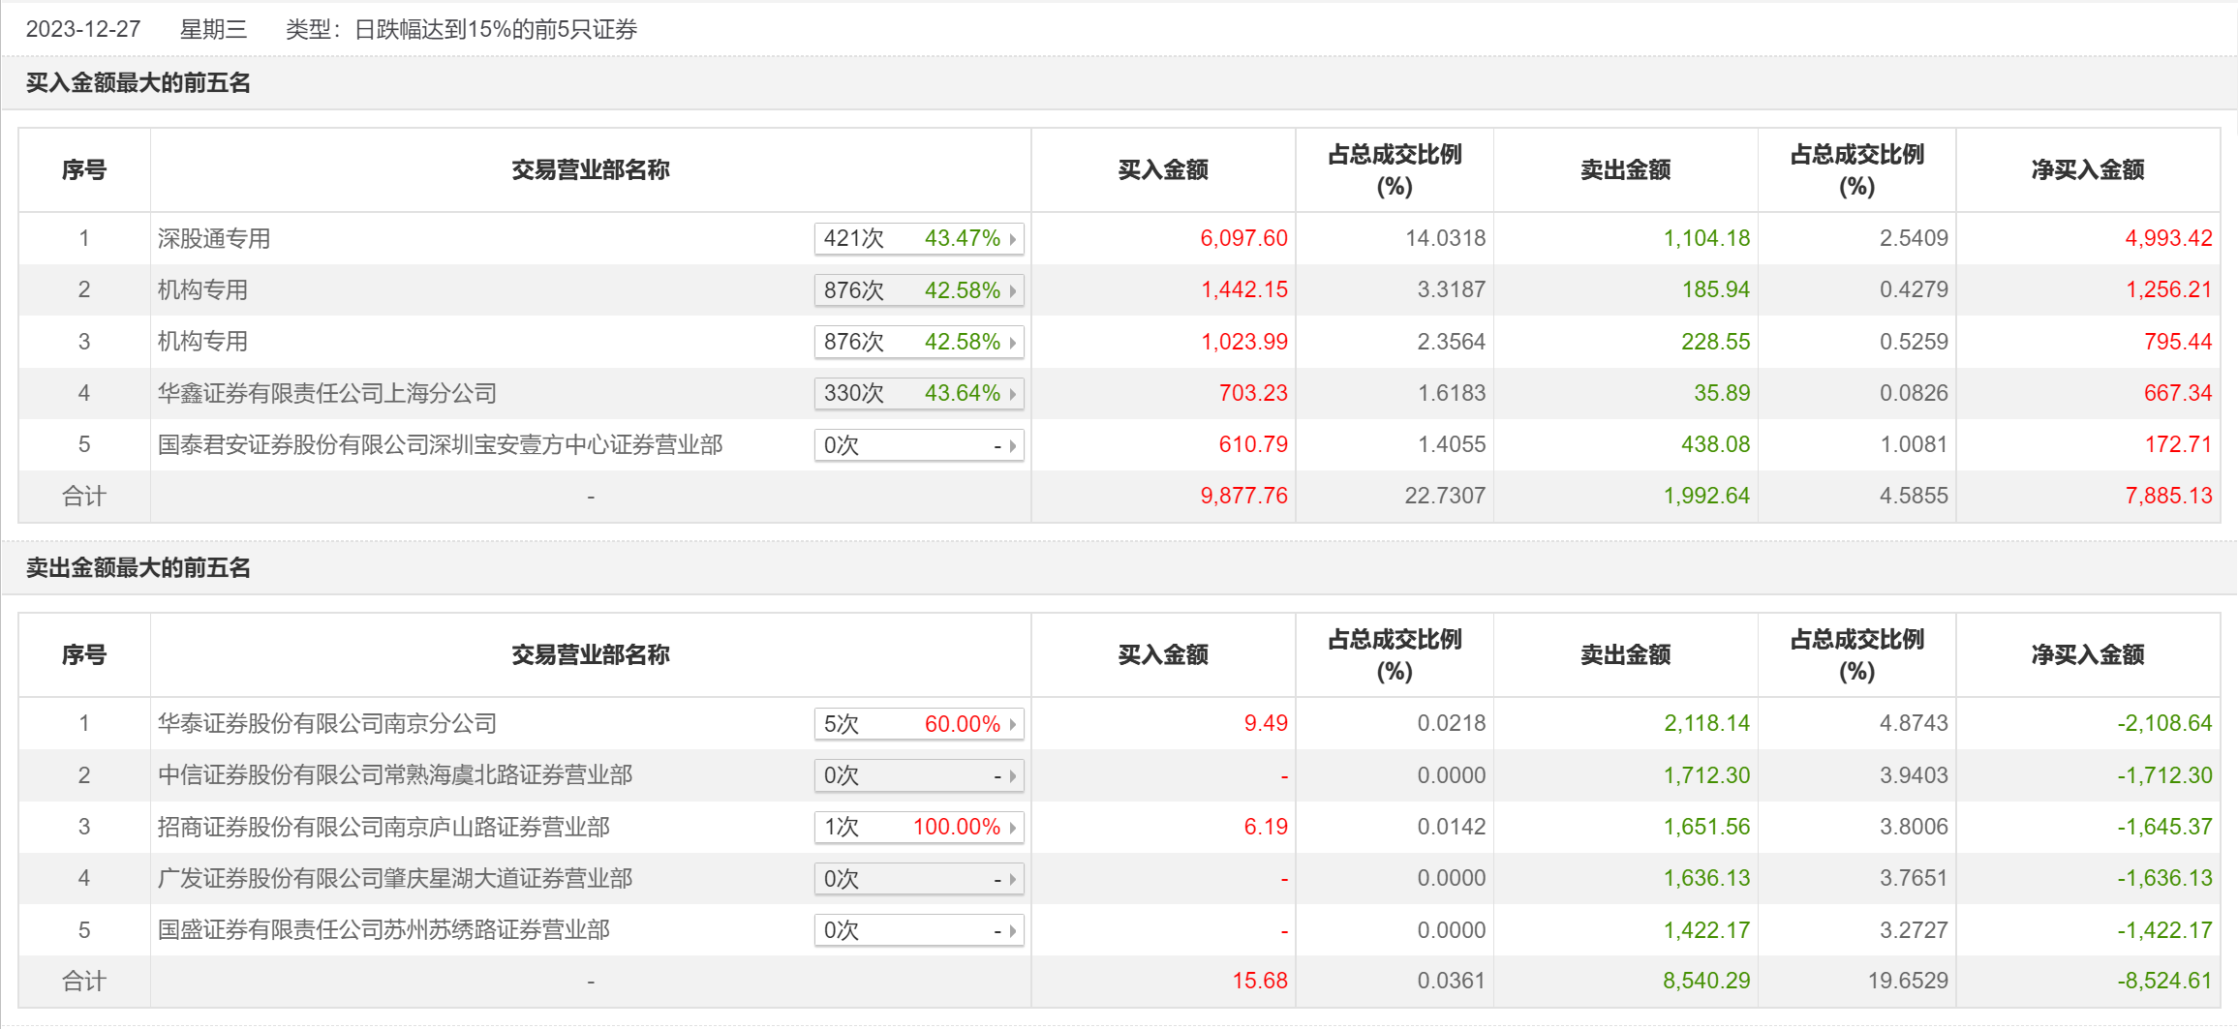Open 招商证券南京庐山路证券营业部 page

tap(383, 828)
